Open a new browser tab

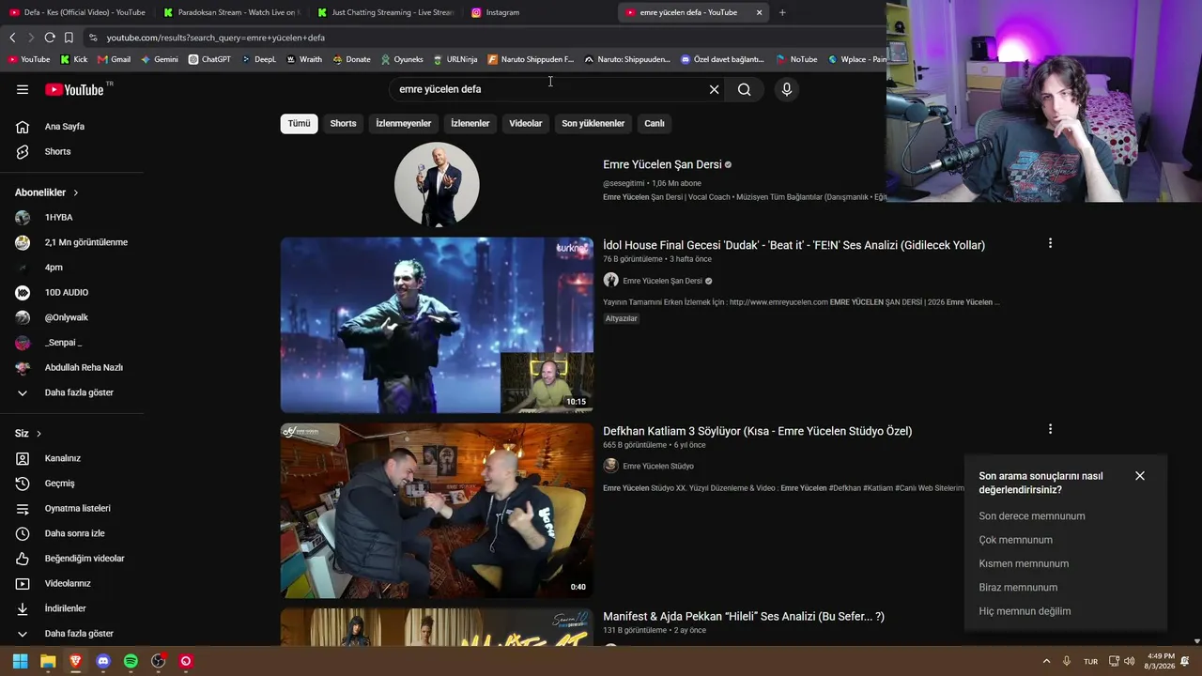[x=782, y=12]
